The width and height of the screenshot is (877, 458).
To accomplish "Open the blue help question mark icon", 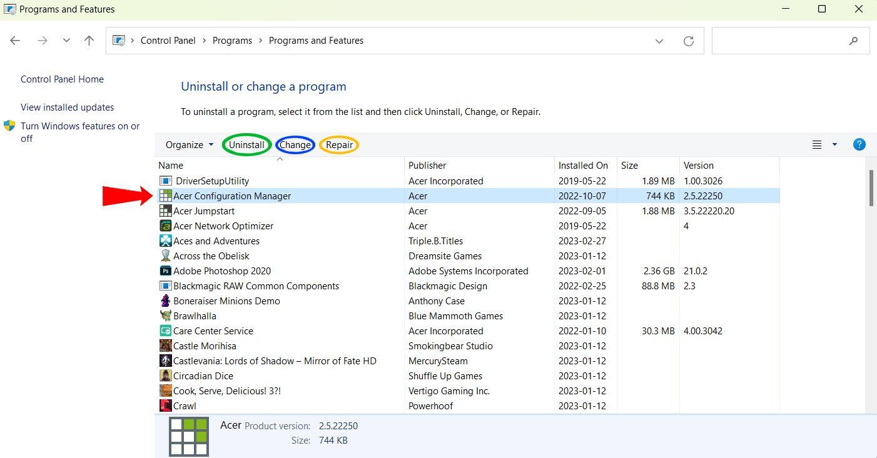I will 859,144.
